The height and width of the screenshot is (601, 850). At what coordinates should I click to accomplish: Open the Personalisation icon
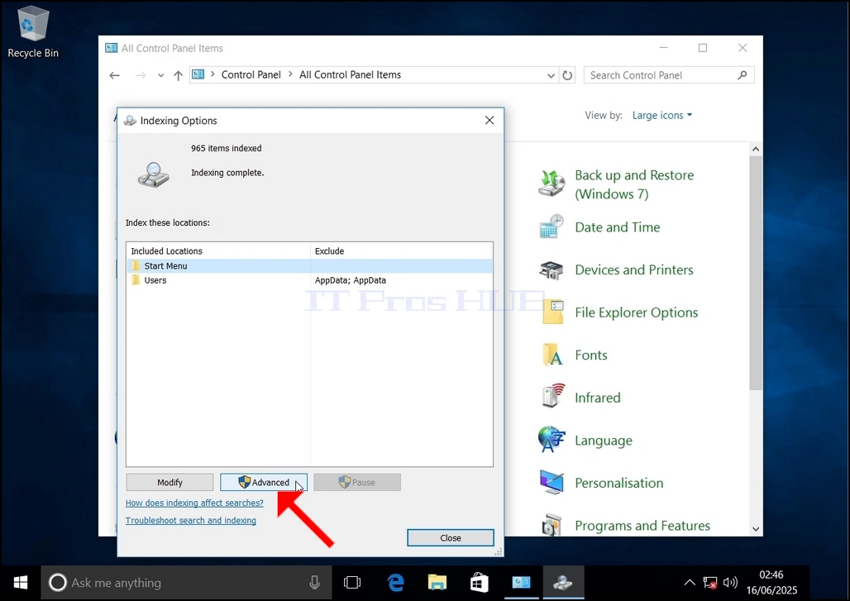click(x=552, y=482)
